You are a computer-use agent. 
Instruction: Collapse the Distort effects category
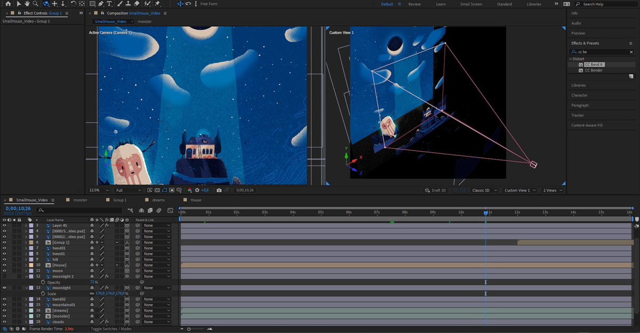(x=571, y=59)
